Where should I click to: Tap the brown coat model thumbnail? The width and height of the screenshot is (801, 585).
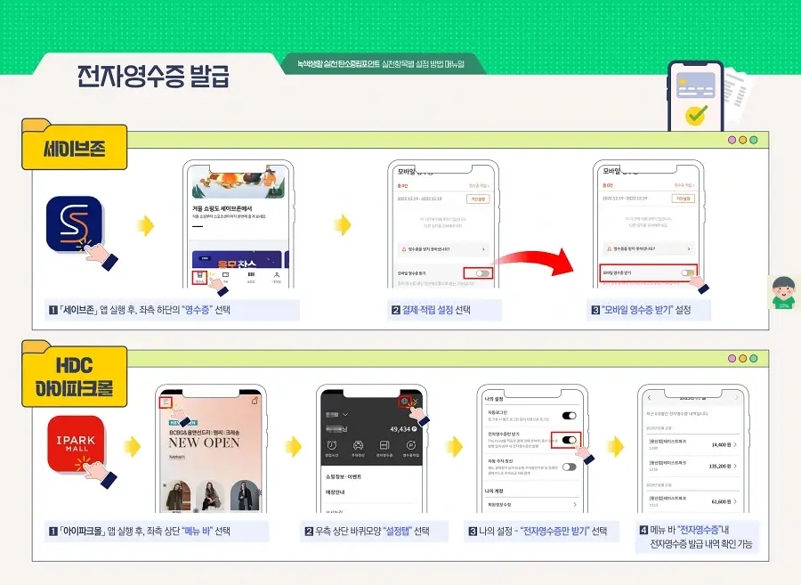coord(178,496)
